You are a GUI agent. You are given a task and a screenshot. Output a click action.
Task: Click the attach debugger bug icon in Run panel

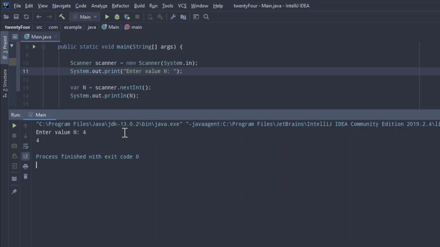(14, 156)
